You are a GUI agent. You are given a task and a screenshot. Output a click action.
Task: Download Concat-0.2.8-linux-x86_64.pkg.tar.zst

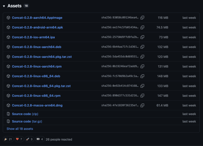[41, 86]
